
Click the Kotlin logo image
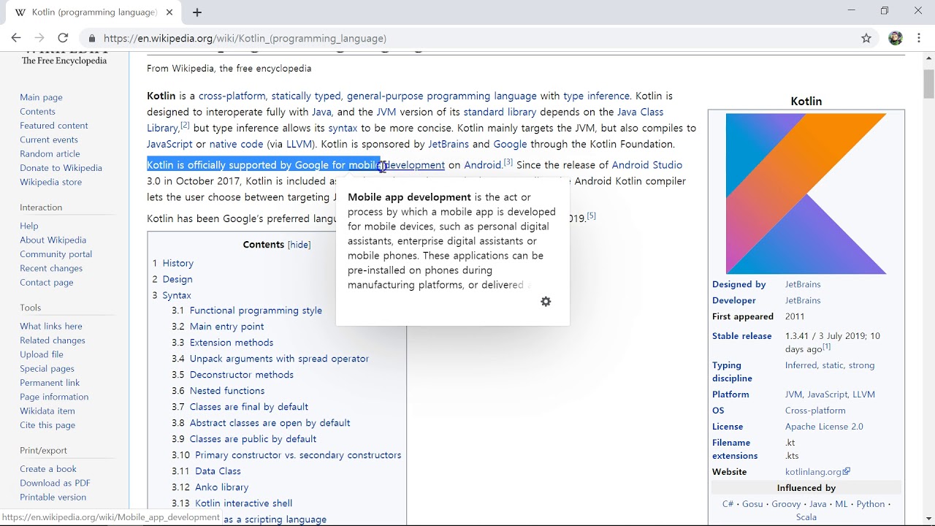coord(806,194)
